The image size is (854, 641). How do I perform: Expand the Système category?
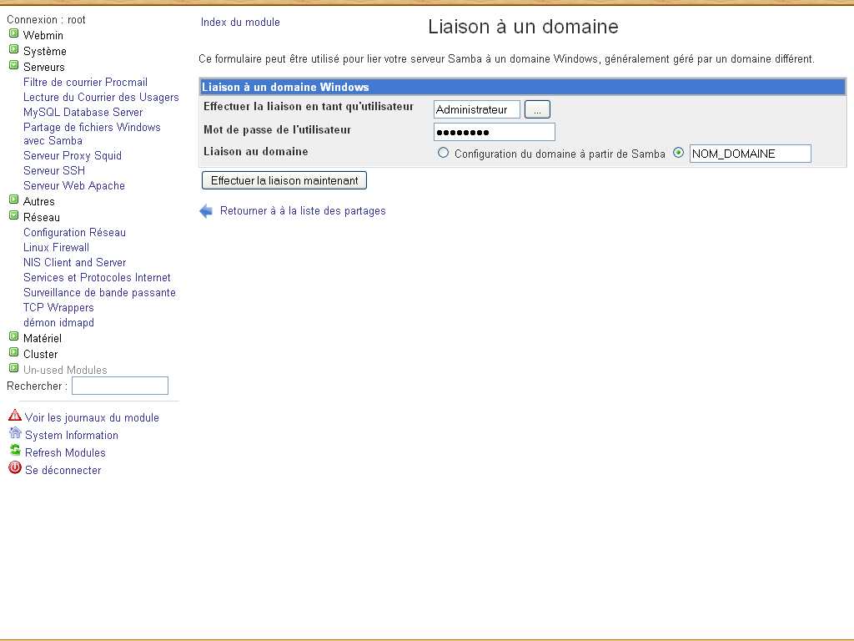[13, 50]
